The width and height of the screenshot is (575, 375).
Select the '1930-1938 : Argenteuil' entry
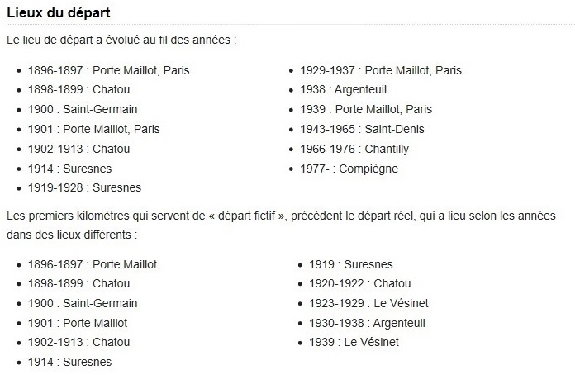(x=367, y=323)
